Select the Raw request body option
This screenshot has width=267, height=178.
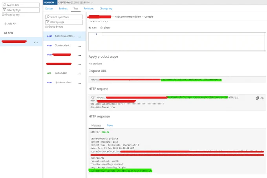click(90, 28)
